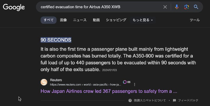Click the Reuters site favicon
The image size is (210, 106).
pos(44,82)
